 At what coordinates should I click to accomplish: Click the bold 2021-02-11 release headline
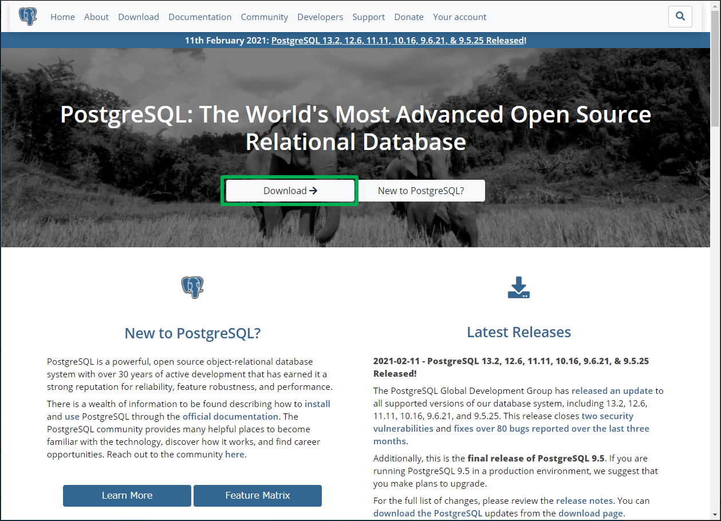[x=511, y=367]
